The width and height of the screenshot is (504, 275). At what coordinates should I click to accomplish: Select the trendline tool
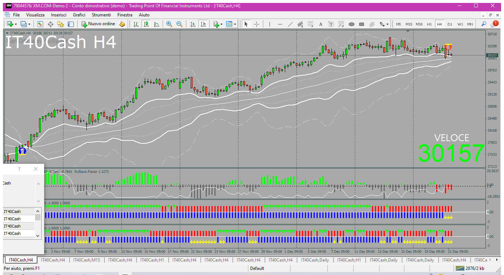(x=290, y=24)
